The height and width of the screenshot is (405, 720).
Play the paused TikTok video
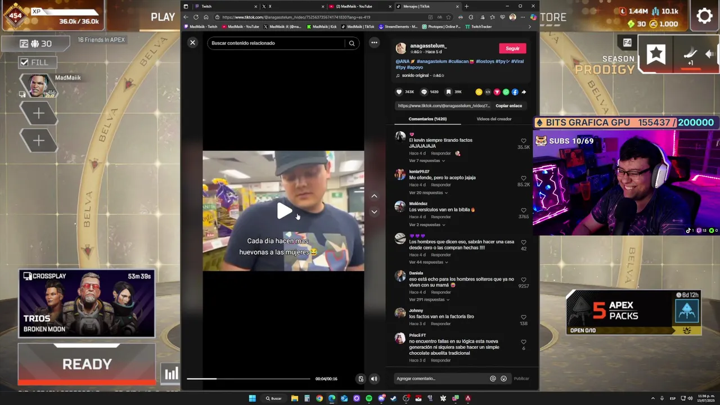coord(284,211)
